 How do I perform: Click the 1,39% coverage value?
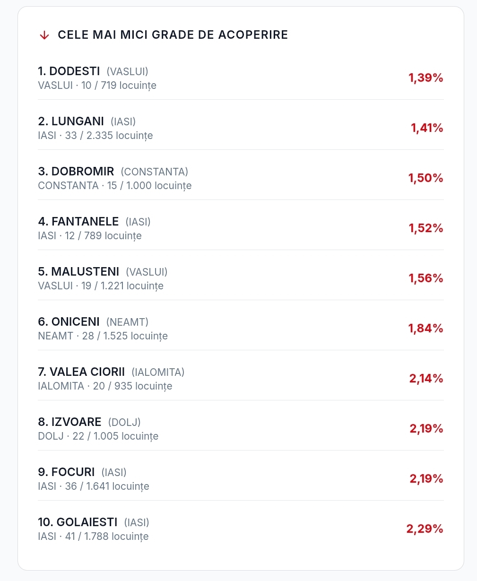[426, 78]
